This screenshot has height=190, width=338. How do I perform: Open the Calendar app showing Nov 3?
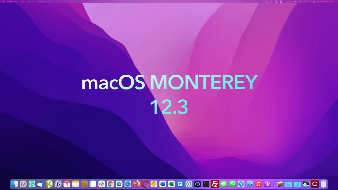click(x=67, y=184)
